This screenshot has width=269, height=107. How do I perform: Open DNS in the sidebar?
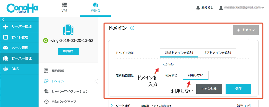pyautogui.click(x=19, y=69)
